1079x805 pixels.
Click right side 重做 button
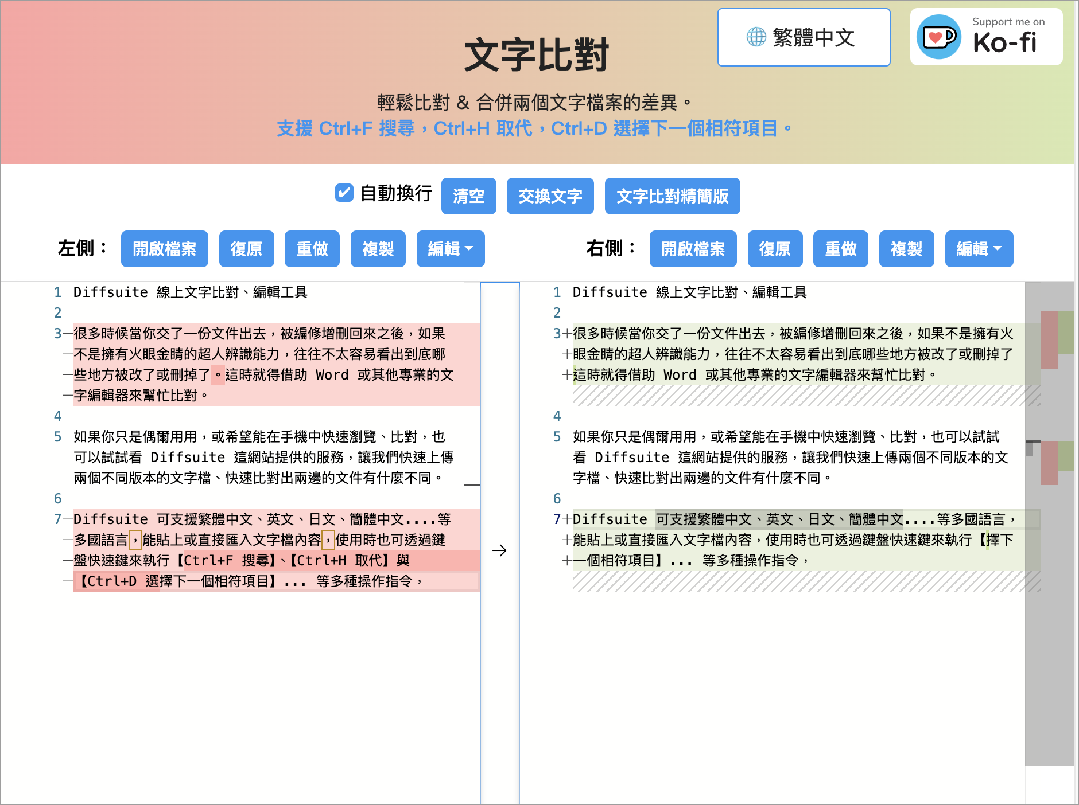(x=841, y=249)
